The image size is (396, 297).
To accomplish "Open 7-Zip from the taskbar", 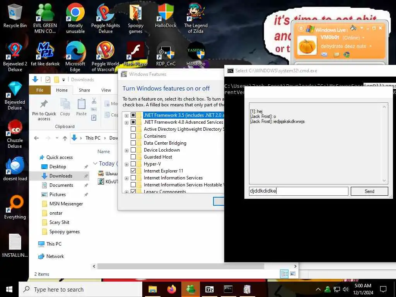I will [x=209, y=289].
